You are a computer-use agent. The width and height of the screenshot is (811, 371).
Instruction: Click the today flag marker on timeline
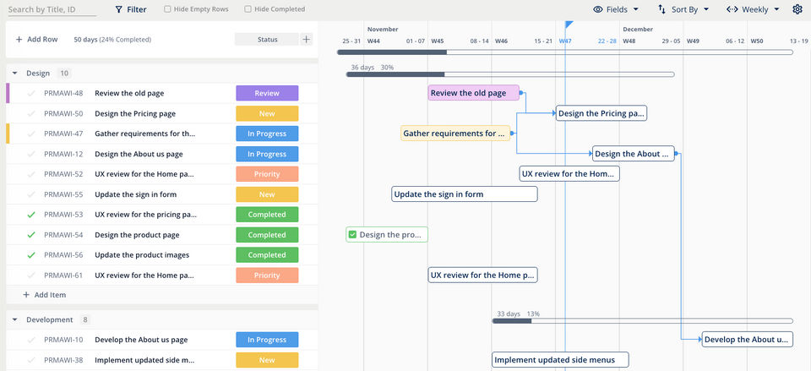coord(569,25)
